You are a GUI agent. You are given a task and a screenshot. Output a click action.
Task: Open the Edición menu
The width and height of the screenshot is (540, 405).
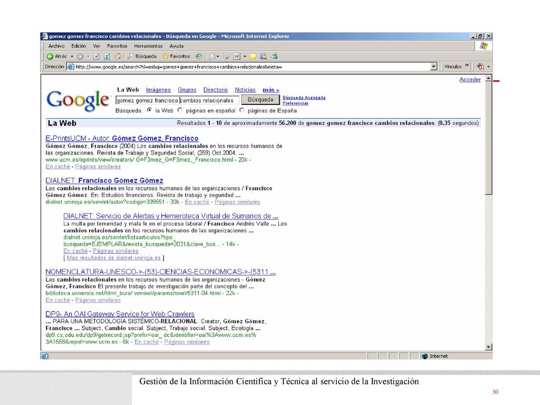point(79,46)
